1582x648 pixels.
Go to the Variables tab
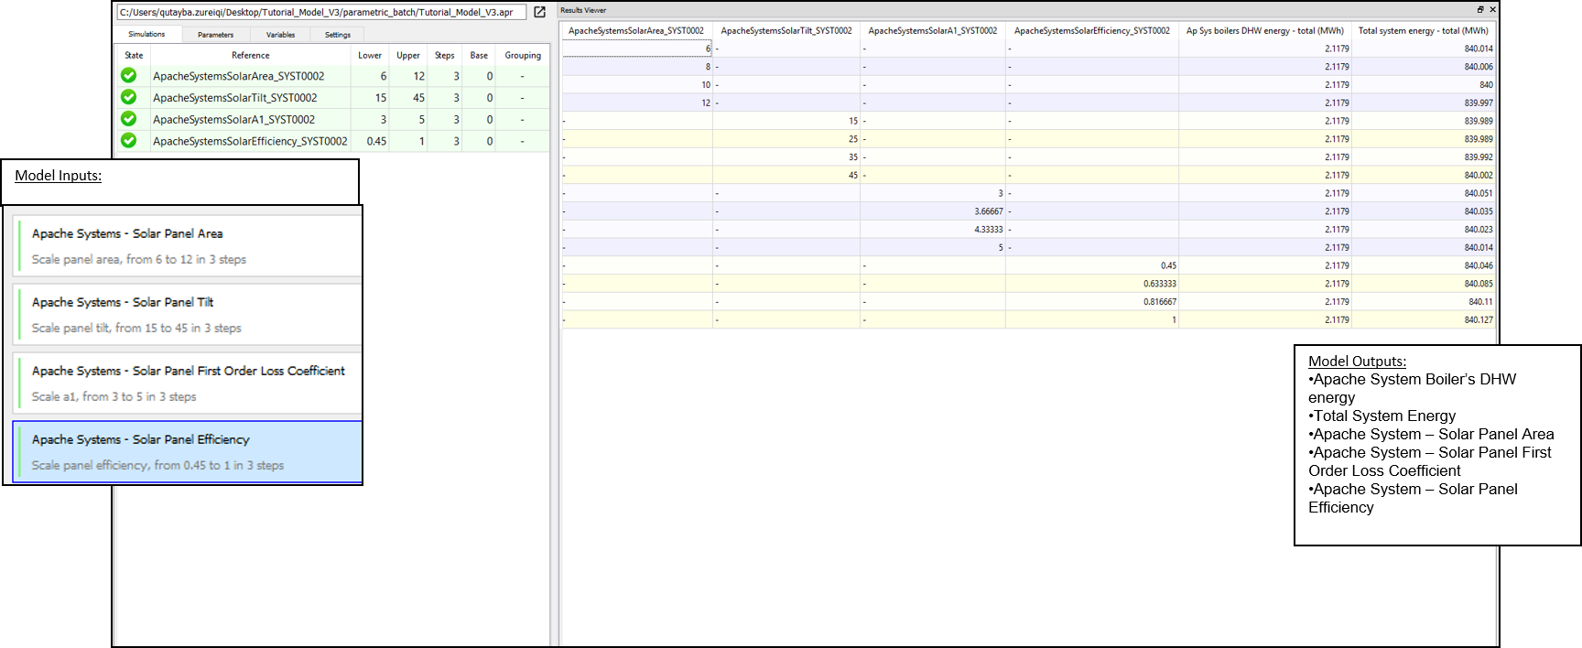pos(280,35)
